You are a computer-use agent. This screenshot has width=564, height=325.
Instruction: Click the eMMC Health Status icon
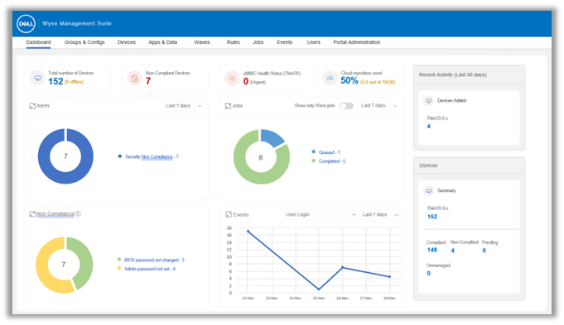click(x=232, y=78)
